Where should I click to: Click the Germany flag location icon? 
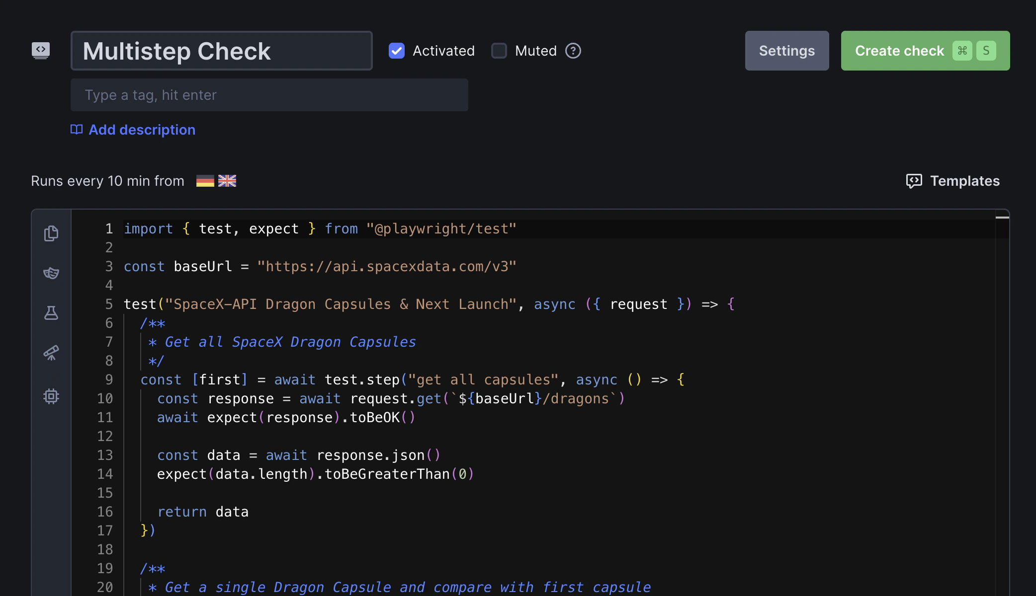point(204,181)
